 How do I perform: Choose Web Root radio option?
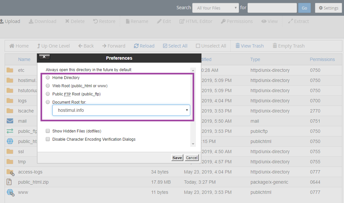pos(48,86)
